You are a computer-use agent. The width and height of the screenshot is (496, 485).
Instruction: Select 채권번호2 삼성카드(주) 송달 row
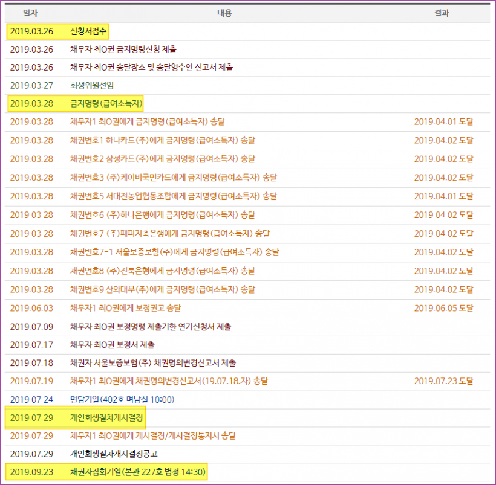tap(247, 159)
